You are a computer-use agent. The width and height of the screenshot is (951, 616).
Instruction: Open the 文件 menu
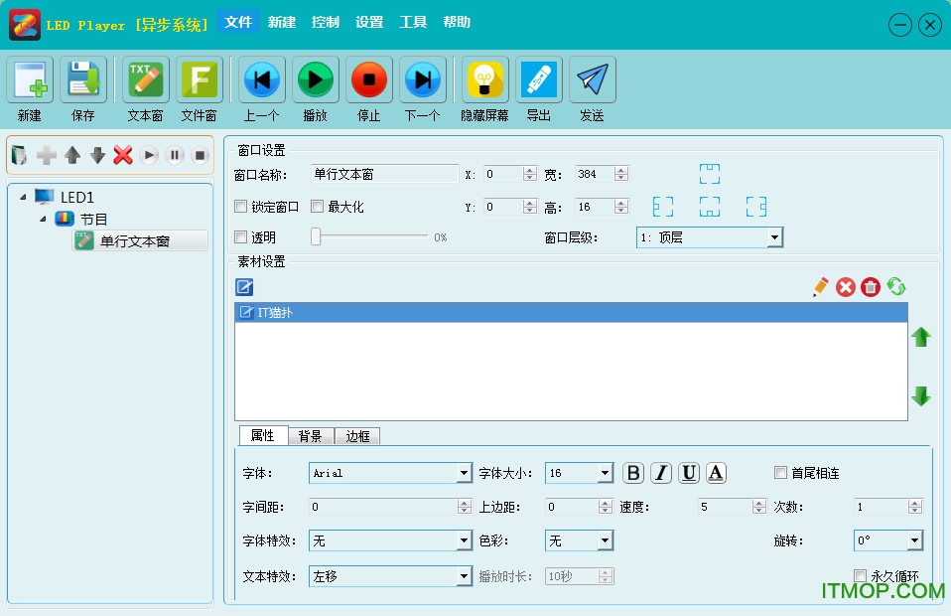238,22
